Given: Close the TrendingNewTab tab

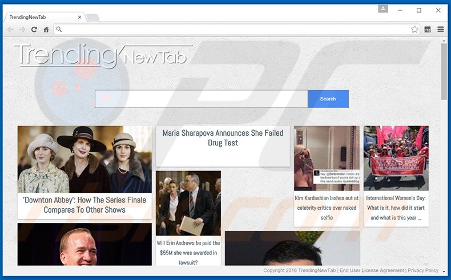Looking at the screenshot, I should point(79,17).
